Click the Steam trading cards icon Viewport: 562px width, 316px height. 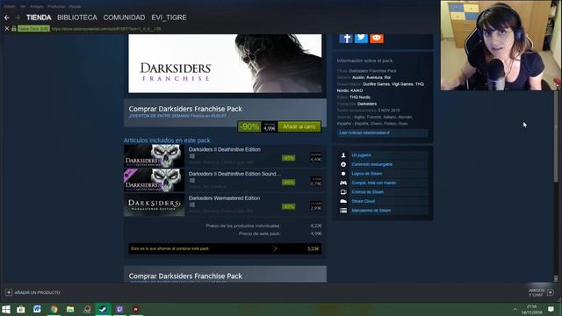(343, 192)
